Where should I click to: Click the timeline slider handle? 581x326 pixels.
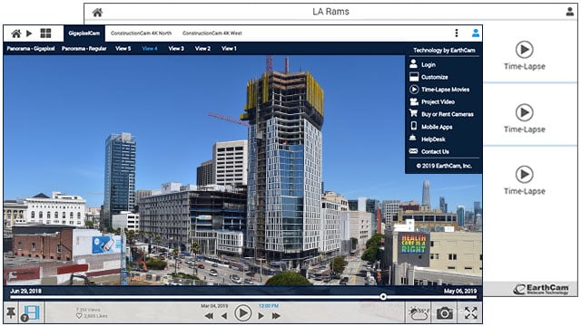pyautogui.click(x=383, y=296)
